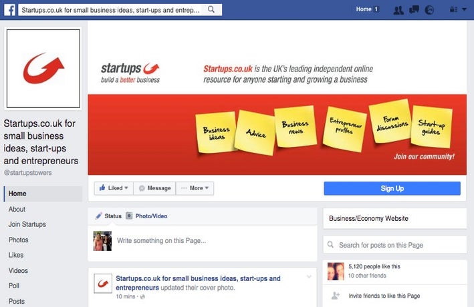Screen dimensions: 474x307
Task: Select the Status composer tab
Action: [108, 216]
